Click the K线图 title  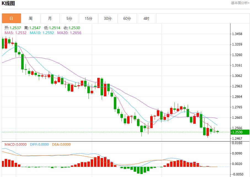click(x=9, y=4)
